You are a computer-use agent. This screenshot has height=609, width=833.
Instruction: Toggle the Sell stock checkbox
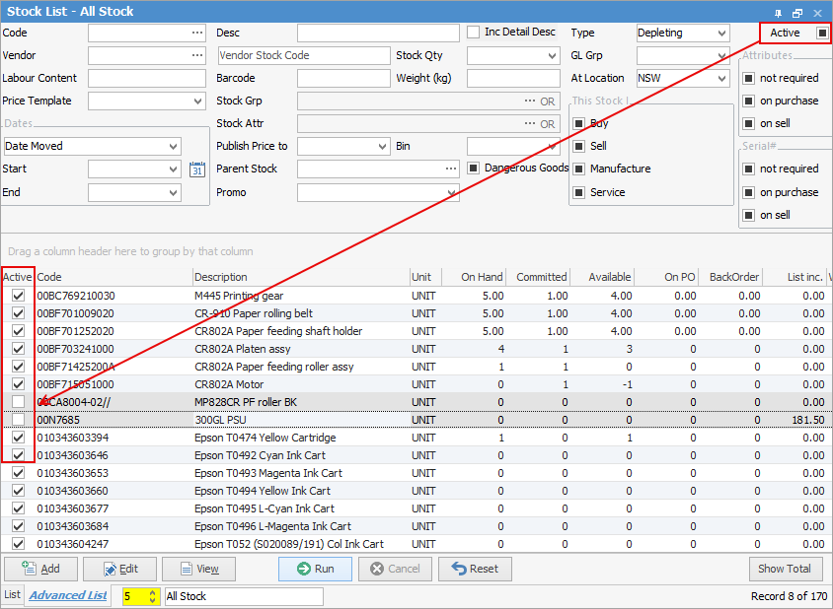click(x=579, y=146)
